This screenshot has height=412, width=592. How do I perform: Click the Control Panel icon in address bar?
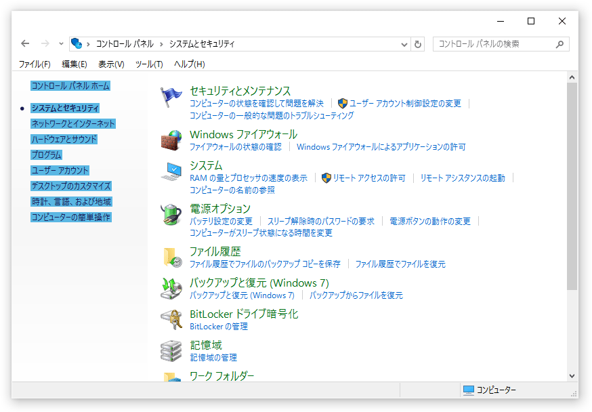(x=77, y=44)
